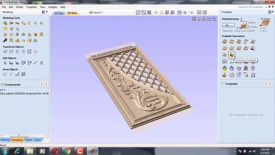
Task: Open Internet Explorer from the taskbar
Action: pos(17,151)
